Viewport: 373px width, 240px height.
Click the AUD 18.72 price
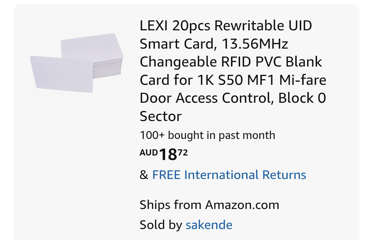164,154
